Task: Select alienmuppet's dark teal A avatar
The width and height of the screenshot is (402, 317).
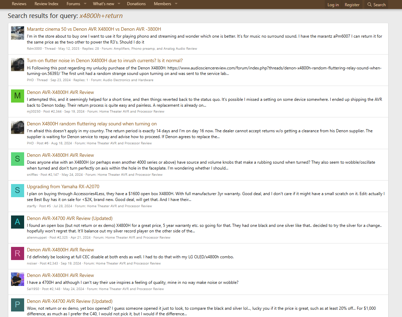Action: pyautogui.click(x=18, y=222)
